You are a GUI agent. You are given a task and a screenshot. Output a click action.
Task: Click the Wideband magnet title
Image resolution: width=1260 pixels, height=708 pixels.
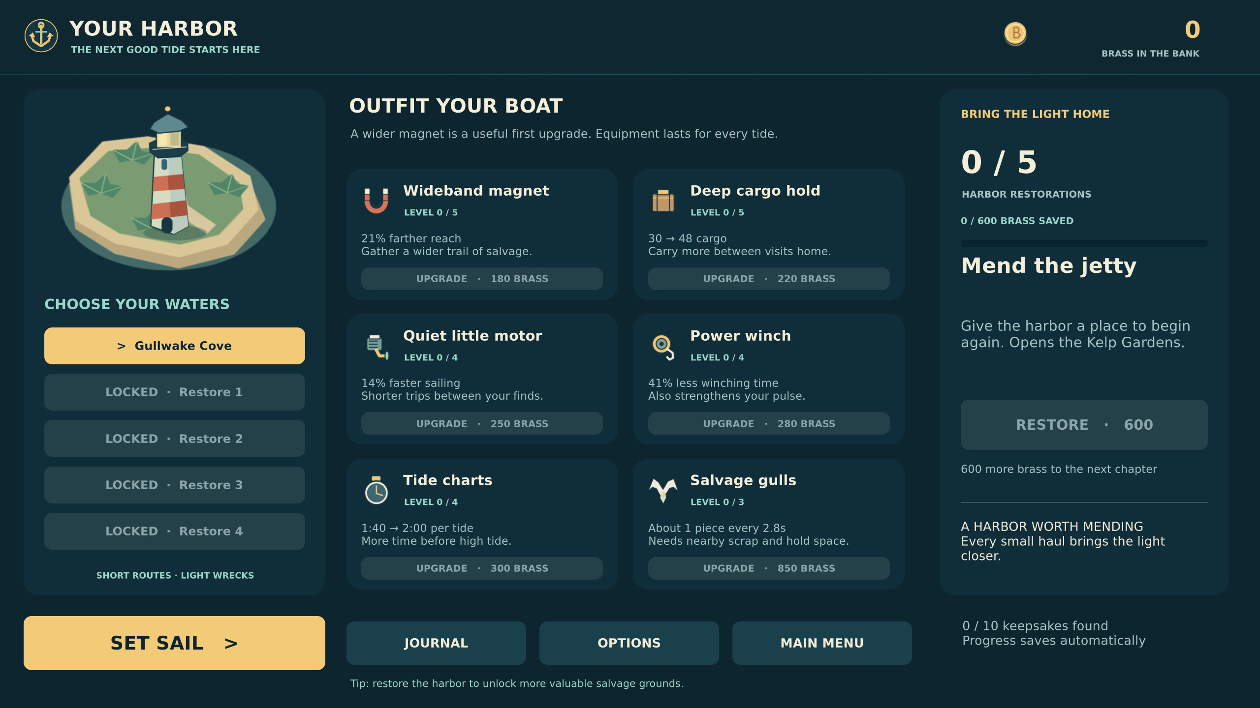pyautogui.click(x=476, y=191)
